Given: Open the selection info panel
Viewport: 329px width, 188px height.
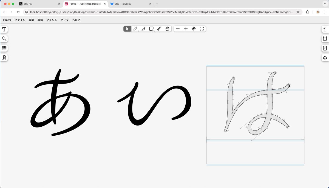Looking at the screenshot, I should point(325,29).
